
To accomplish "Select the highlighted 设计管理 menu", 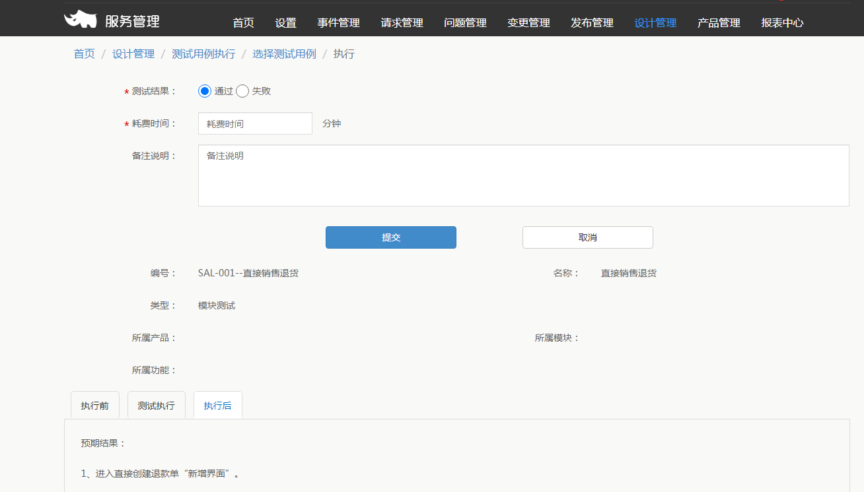I will point(655,22).
